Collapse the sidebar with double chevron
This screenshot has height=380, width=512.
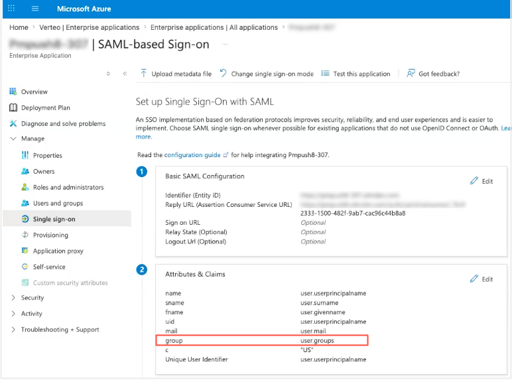125,74
